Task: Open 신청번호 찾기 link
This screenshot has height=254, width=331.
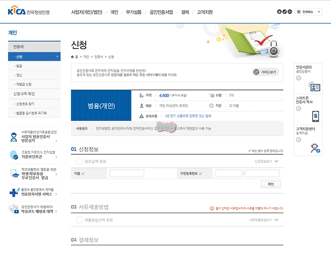Action: tap(34, 104)
